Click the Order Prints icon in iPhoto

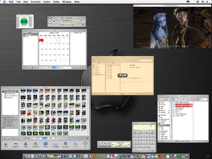36,144
